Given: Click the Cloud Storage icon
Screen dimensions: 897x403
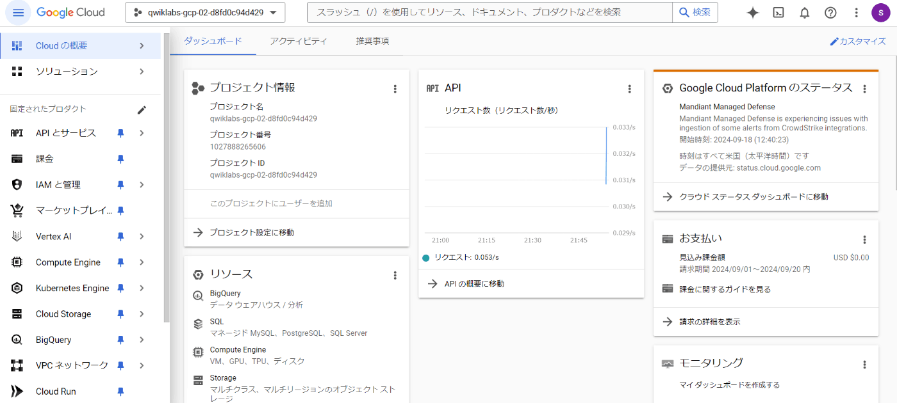Looking at the screenshot, I should click(17, 314).
